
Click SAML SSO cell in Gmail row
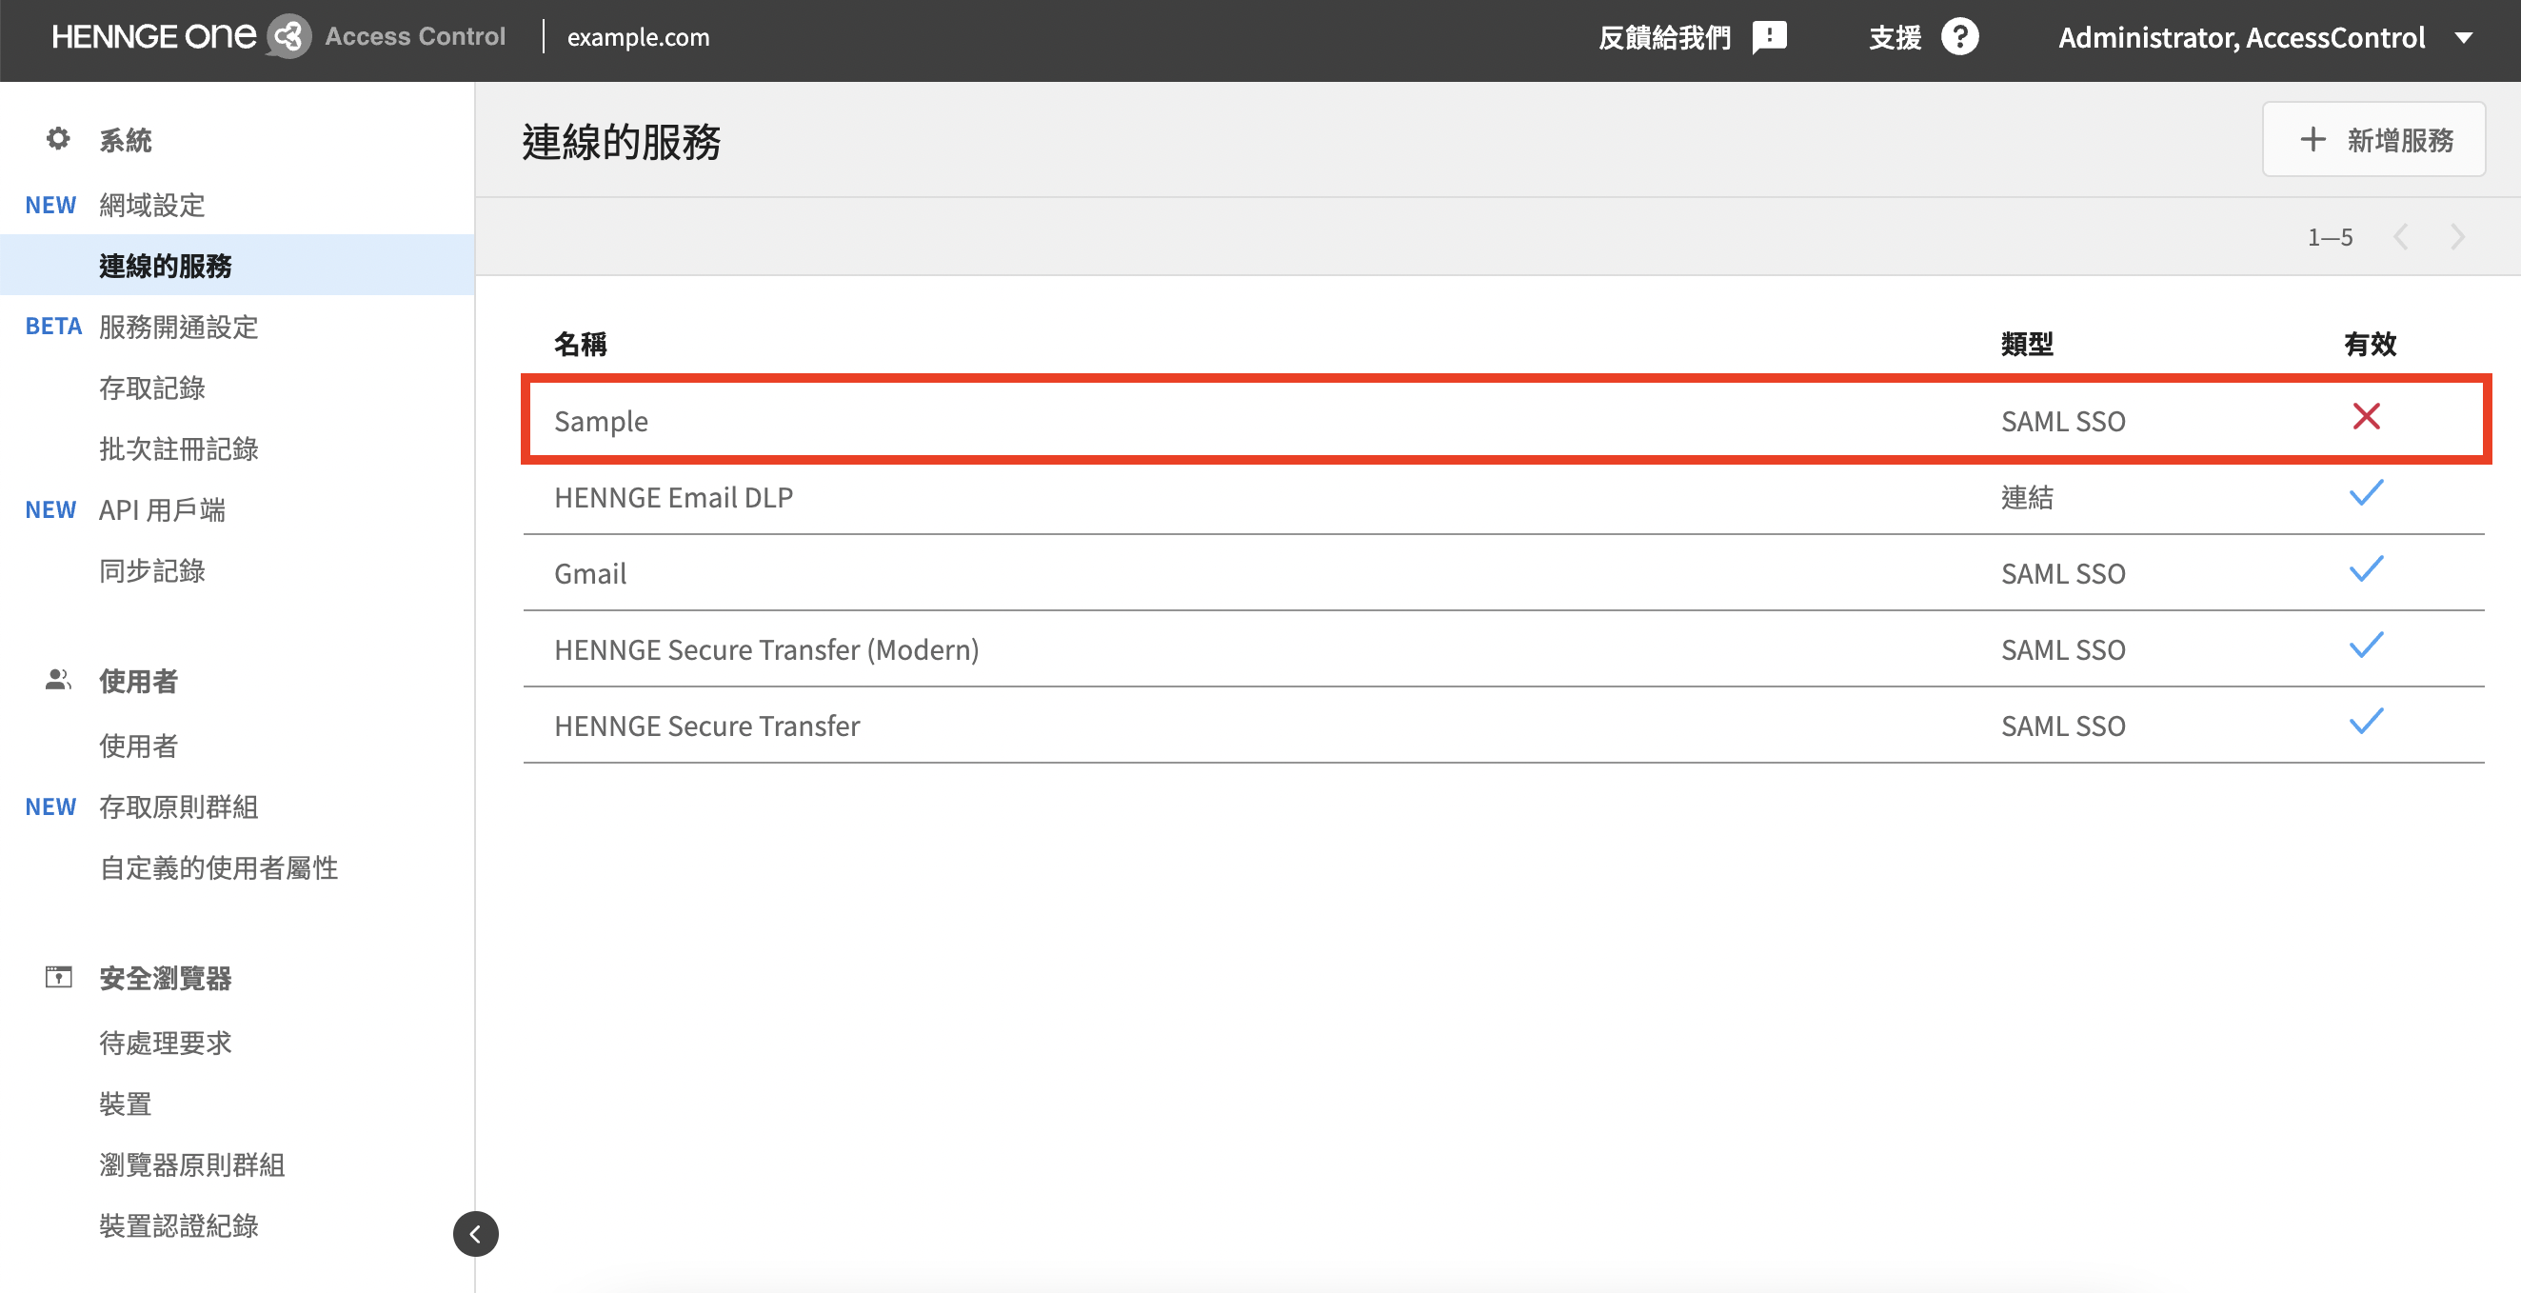[2063, 573]
